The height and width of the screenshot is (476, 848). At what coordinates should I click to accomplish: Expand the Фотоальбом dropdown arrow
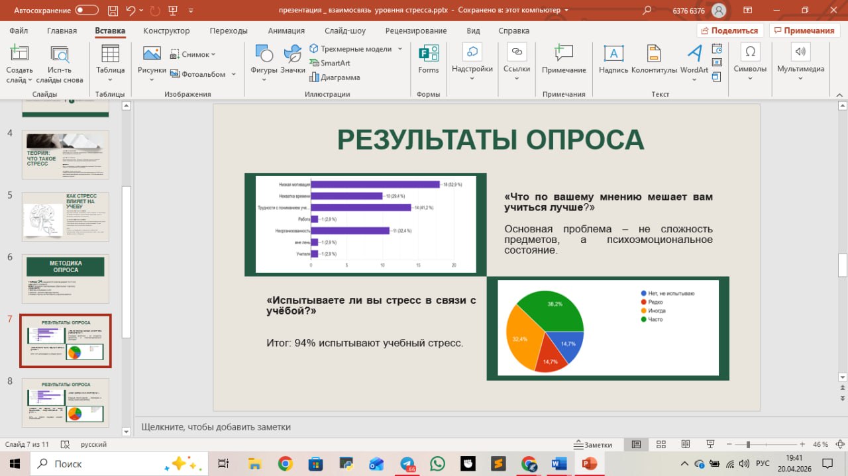click(x=233, y=74)
